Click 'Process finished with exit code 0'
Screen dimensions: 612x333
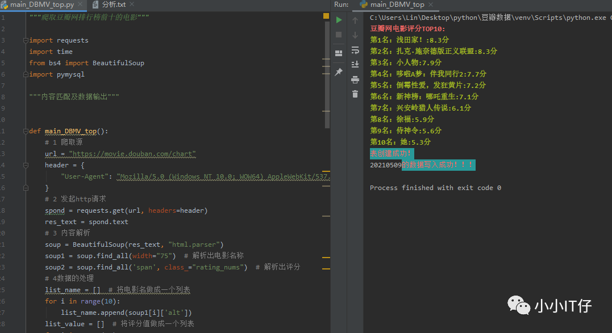(x=435, y=188)
